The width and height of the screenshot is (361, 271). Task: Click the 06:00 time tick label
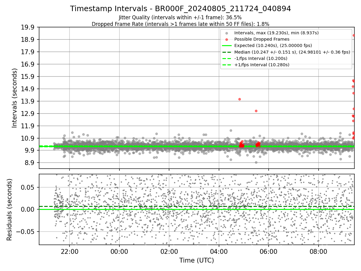point(268,251)
